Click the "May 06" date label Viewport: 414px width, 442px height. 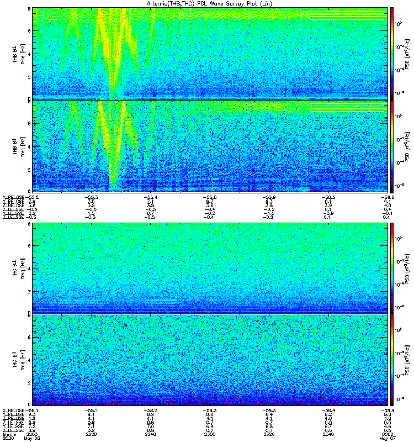(x=32, y=438)
